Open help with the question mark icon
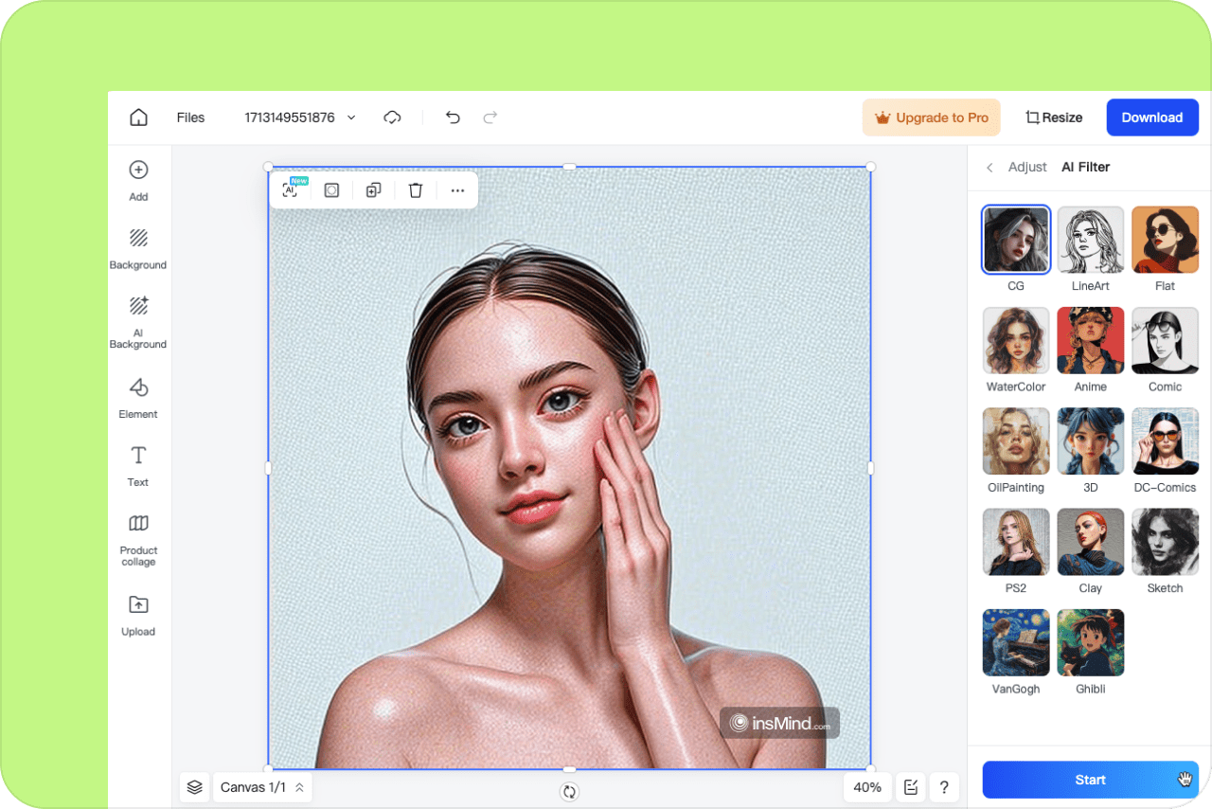This screenshot has width=1212, height=809. coord(944,787)
